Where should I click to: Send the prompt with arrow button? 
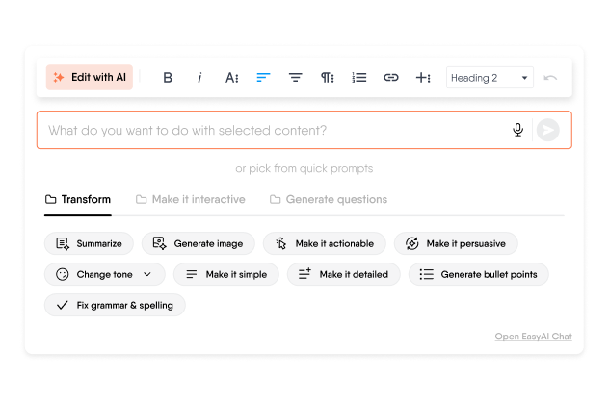pos(548,130)
